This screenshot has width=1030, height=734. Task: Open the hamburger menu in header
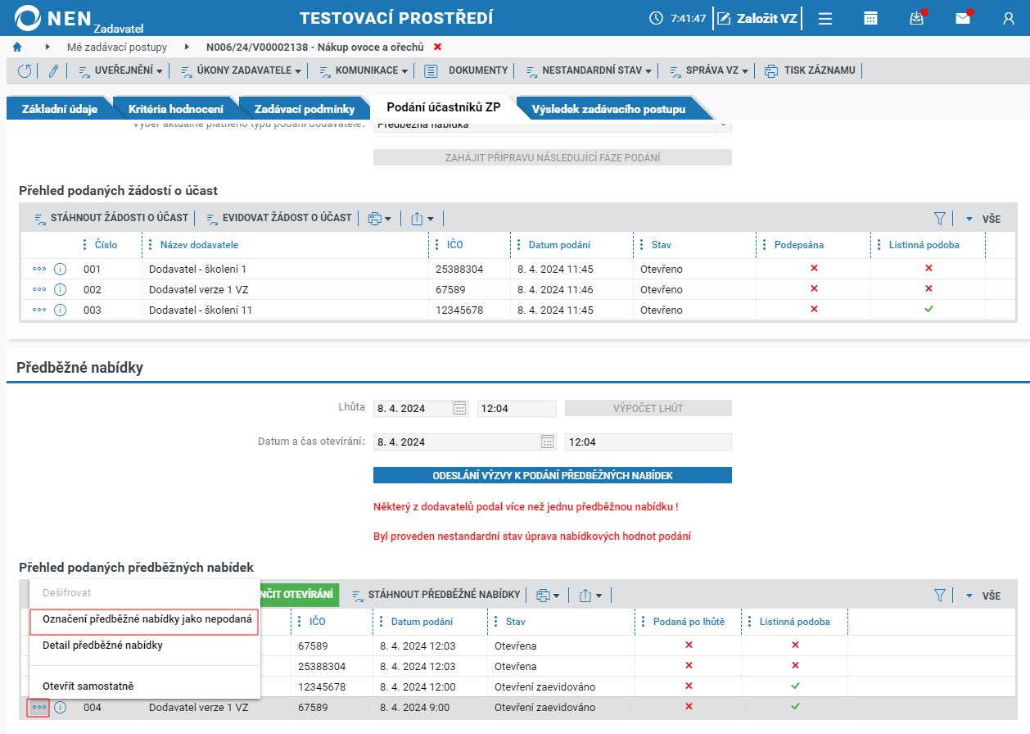(825, 18)
